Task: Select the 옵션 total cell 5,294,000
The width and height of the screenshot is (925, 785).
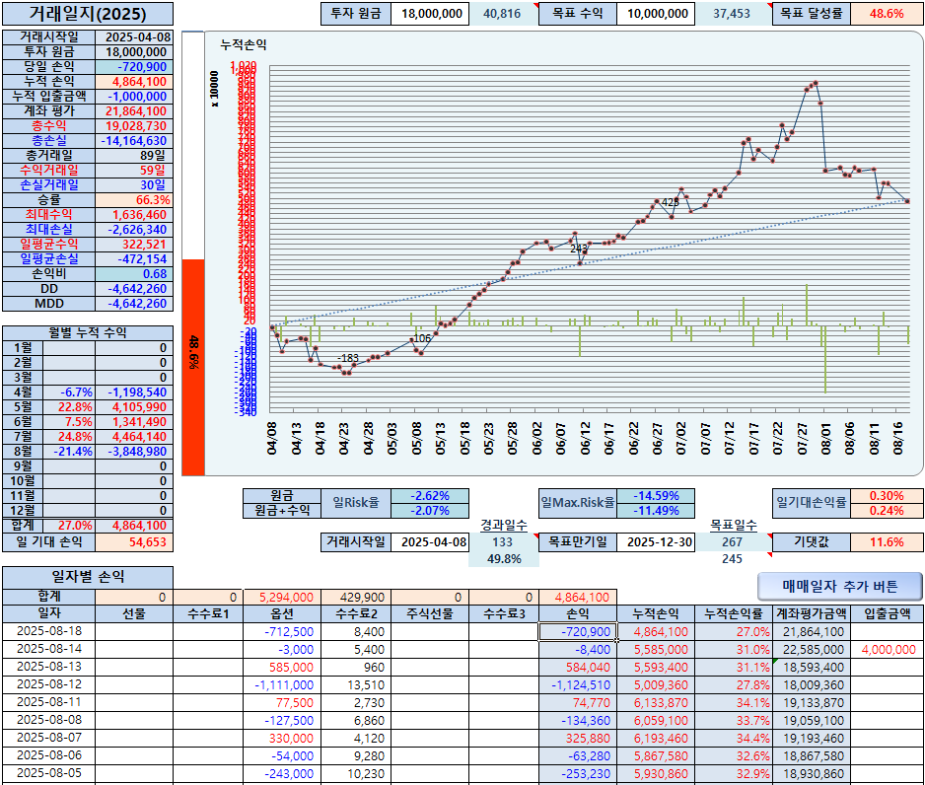Action: 282,598
